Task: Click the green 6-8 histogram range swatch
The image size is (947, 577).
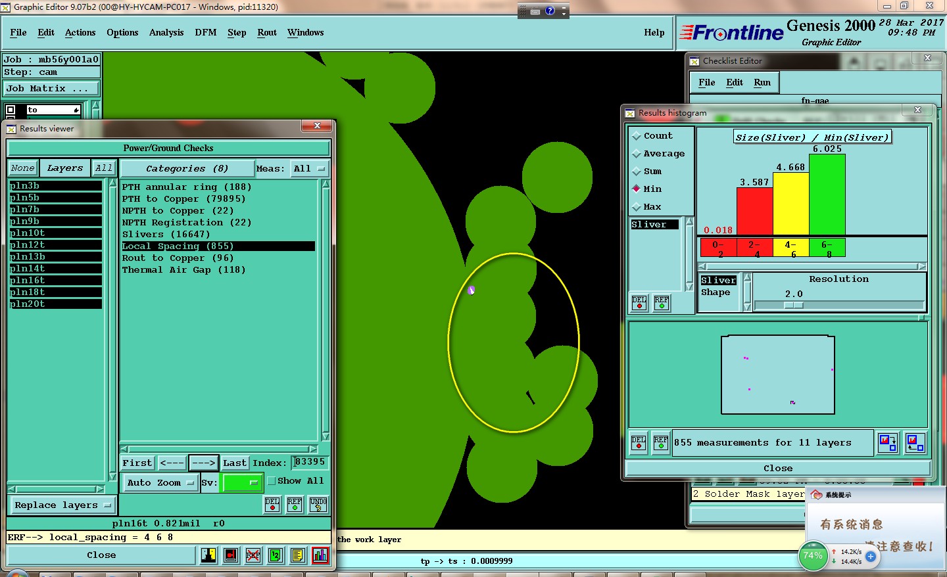Action: coord(827,248)
